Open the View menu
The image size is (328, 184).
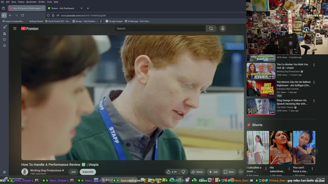14,2
